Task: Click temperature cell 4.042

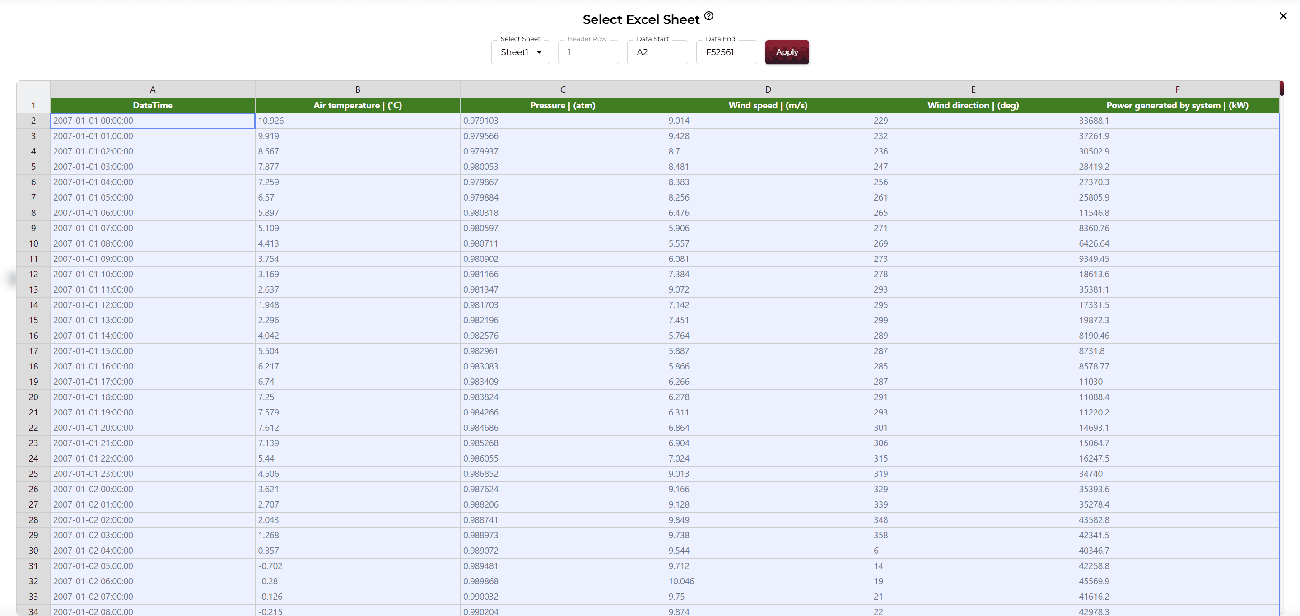Action: click(358, 336)
